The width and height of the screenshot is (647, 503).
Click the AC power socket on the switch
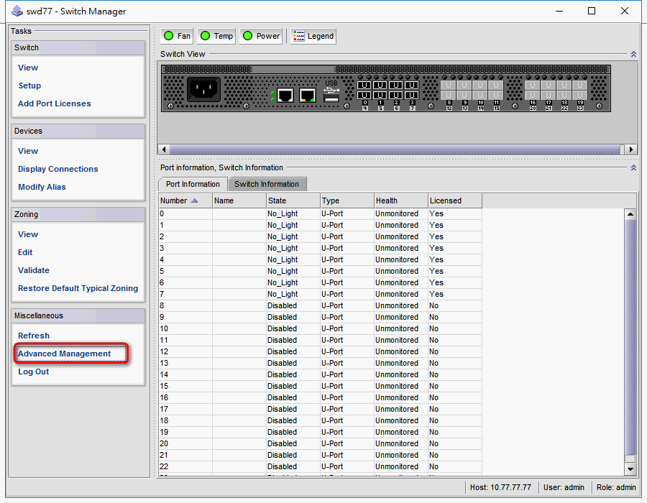coord(203,88)
